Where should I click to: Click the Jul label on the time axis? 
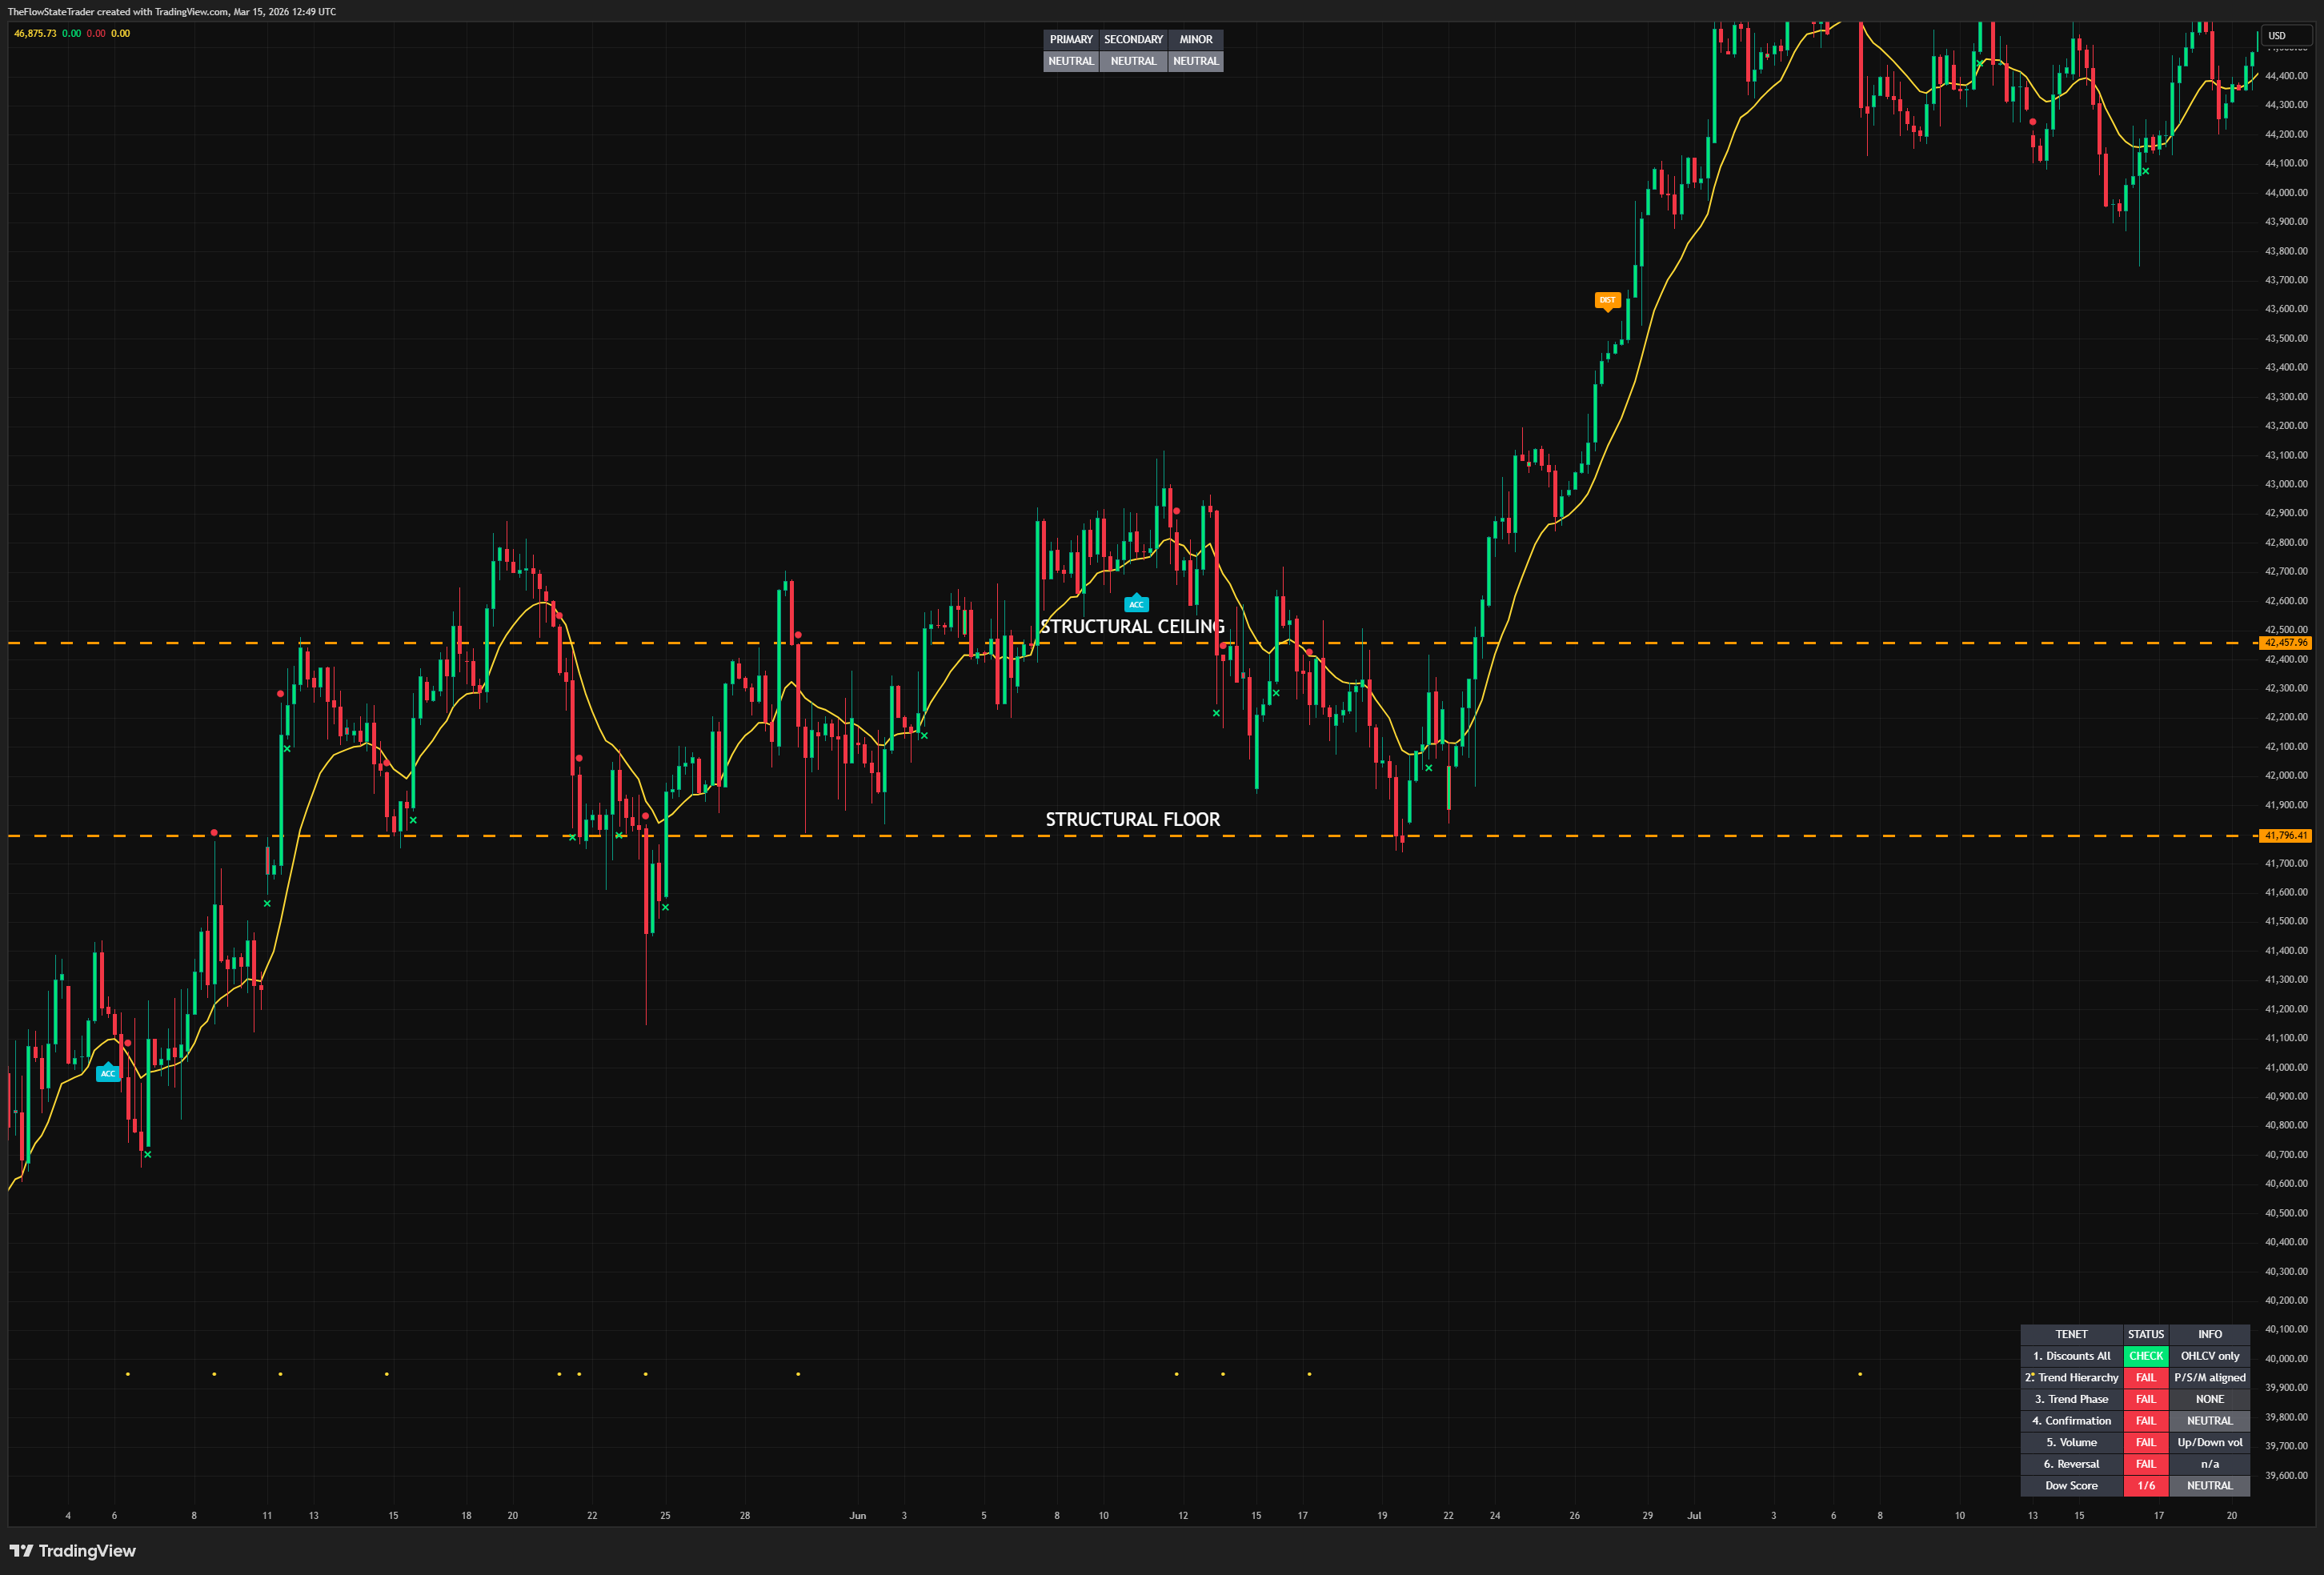tap(1694, 1516)
